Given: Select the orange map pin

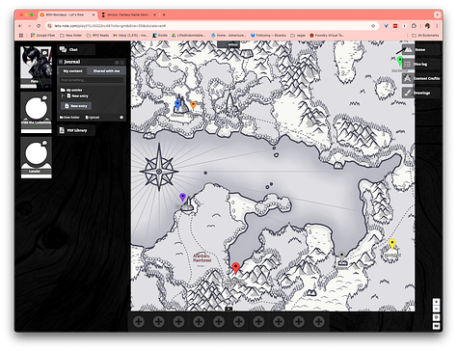Looking at the screenshot, I should pos(193,105).
